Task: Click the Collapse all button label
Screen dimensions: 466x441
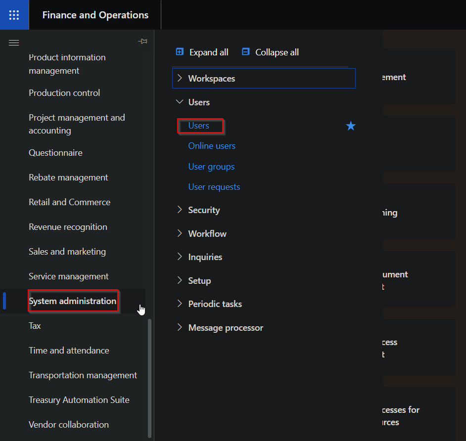Action: pos(277,52)
